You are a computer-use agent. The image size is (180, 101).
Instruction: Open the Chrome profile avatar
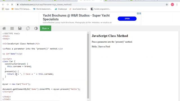[172, 4]
